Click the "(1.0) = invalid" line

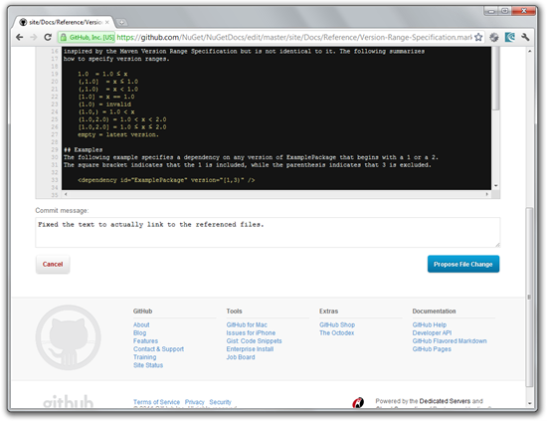tap(104, 105)
